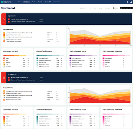The width and height of the screenshot is (133, 129).
Task: Click Praesent placerat alarm's icon, upper Recent Alarms
Action: point(4,41)
